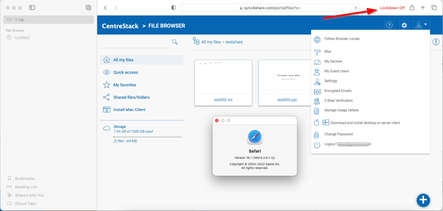
Task: Open Reading List in Safari sidebar
Action: click(26, 187)
